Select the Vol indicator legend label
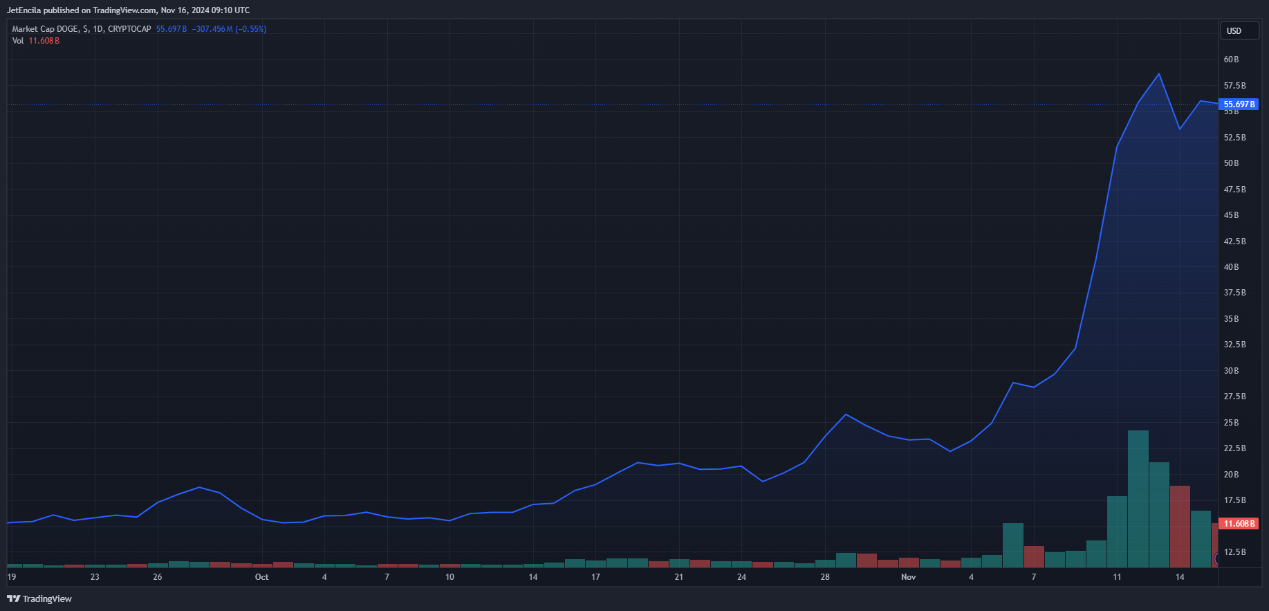Screen dimensions: 1269x611 click(18, 41)
